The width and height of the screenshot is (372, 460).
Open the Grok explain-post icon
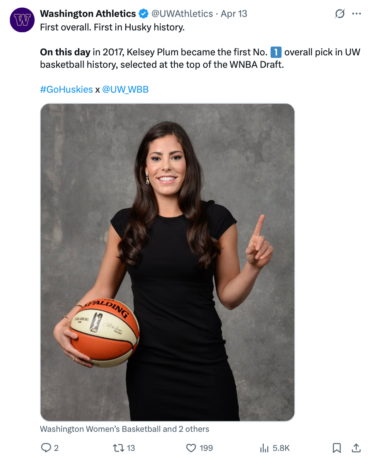(340, 14)
